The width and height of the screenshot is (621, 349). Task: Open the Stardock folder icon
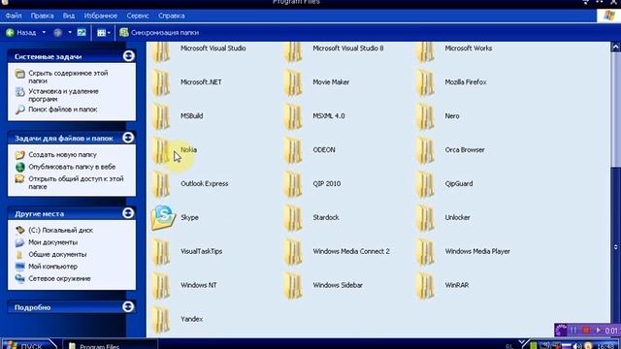293,217
